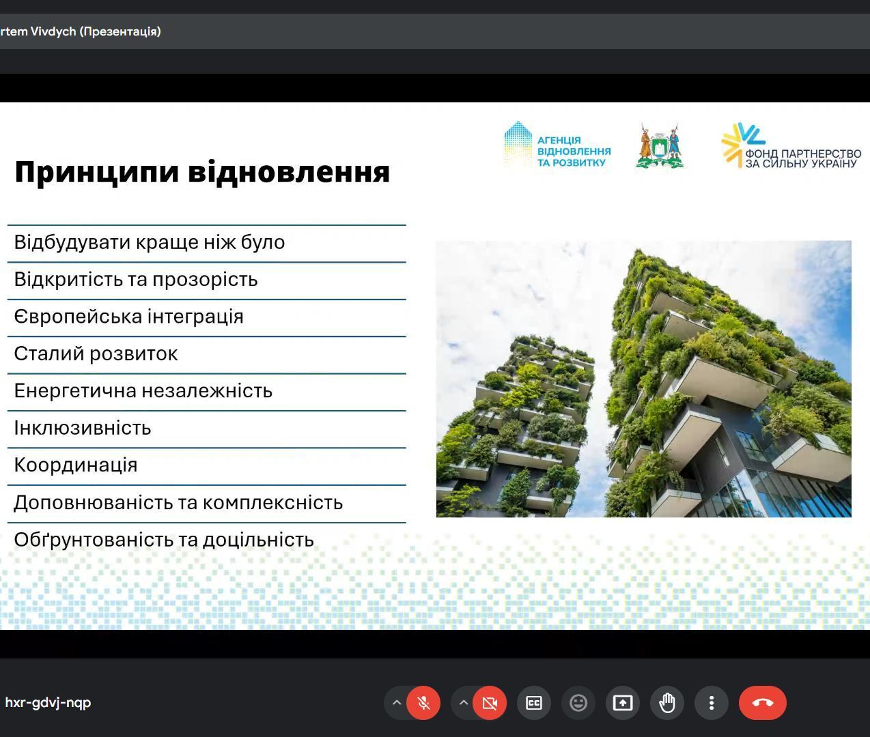Click the meeting code hxr-gdvj-nqp
Image resolution: width=870 pixels, height=737 pixels.
[x=48, y=702]
